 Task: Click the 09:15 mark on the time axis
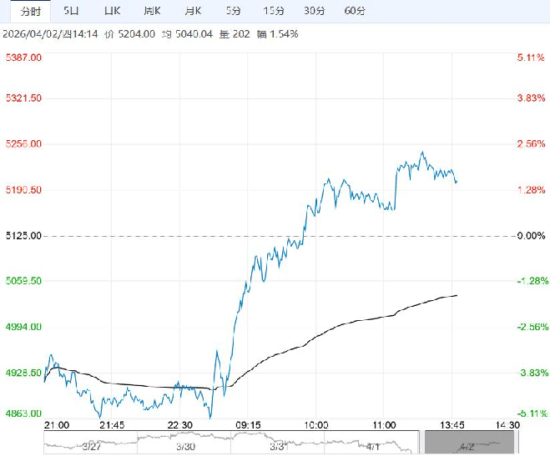pyautogui.click(x=249, y=424)
